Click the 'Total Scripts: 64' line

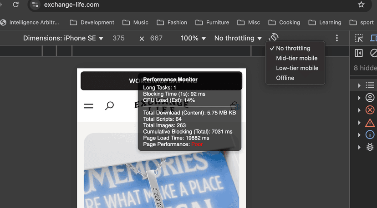[x=162, y=119]
